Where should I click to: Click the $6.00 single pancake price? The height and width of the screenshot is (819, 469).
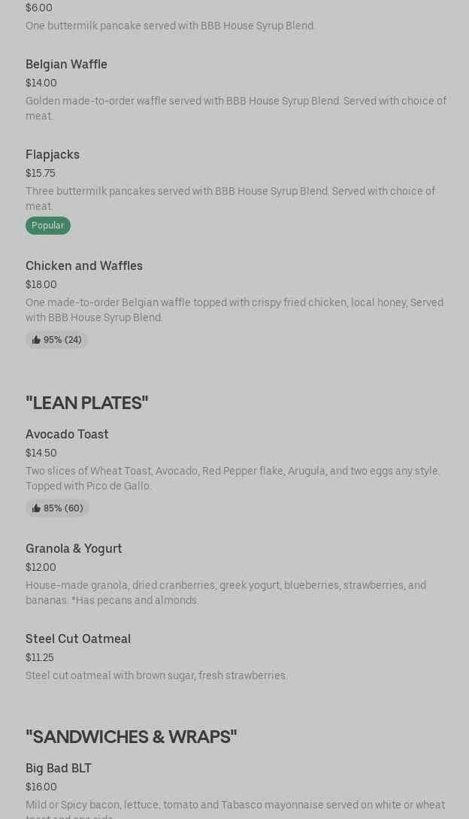39,8
